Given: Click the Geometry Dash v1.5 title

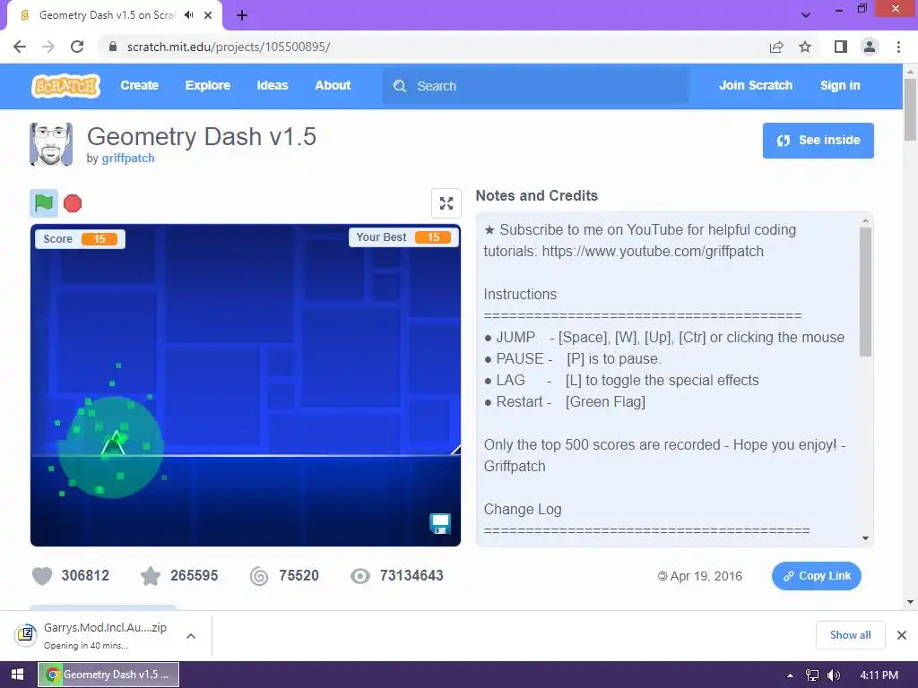Looking at the screenshot, I should [202, 136].
